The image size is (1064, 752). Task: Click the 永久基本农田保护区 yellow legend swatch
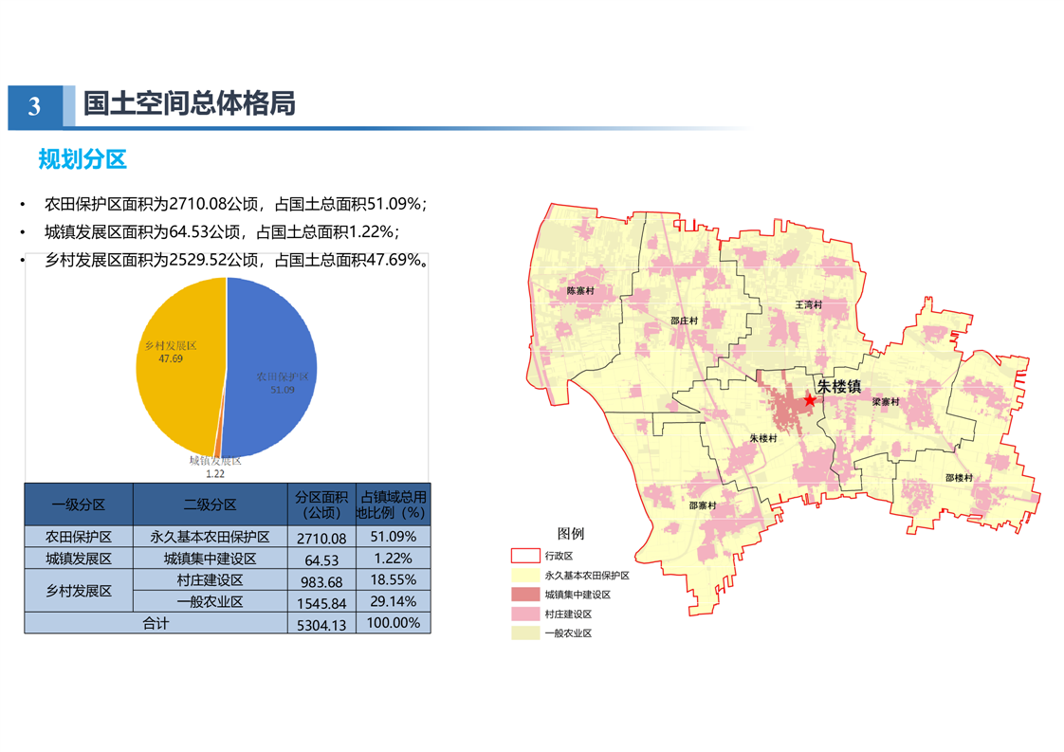[524, 575]
